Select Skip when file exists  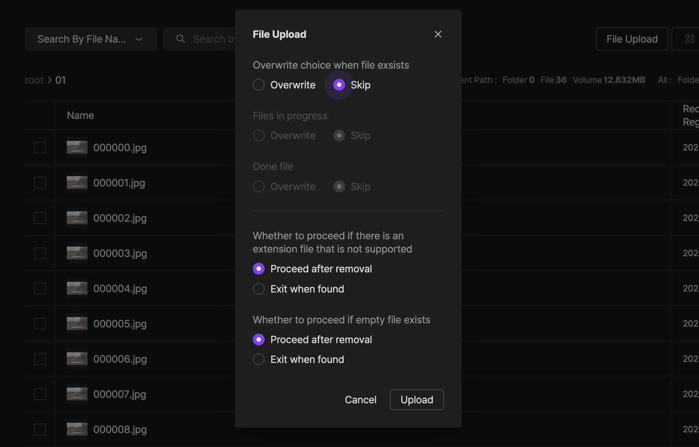tap(339, 85)
